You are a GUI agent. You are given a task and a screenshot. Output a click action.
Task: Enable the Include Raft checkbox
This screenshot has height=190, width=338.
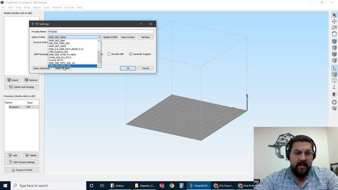click(x=109, y=54)
